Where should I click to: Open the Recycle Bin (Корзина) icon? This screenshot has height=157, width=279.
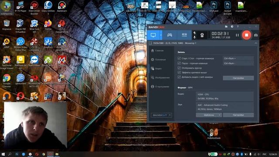(7, 25)
